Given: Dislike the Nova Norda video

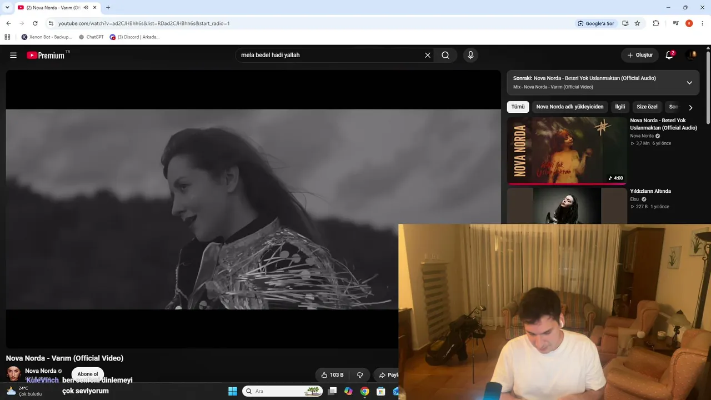Looking at the screenshot, I should (360, 375).
